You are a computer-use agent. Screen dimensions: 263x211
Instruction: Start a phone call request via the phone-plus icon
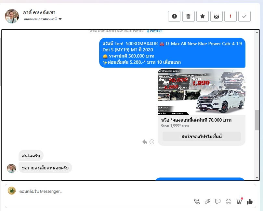pyautogui.click(x=197, y=202)
